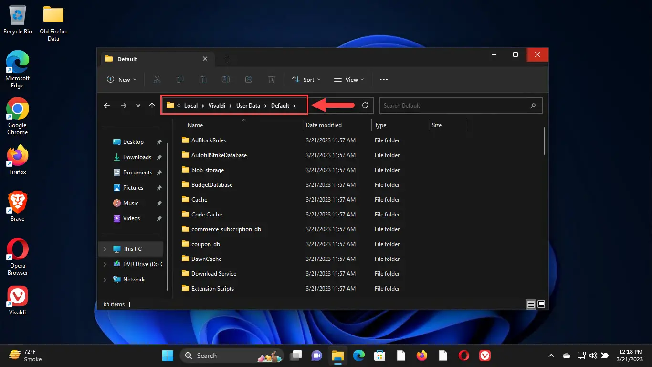The height and width of the screenshot is (367, 652).
Task: Click the Vivaldi breadcrumb segment
Action: pos(217,106)
